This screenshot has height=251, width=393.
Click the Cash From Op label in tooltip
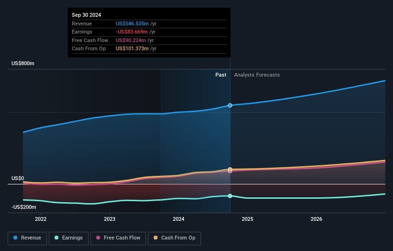[89, 49]
